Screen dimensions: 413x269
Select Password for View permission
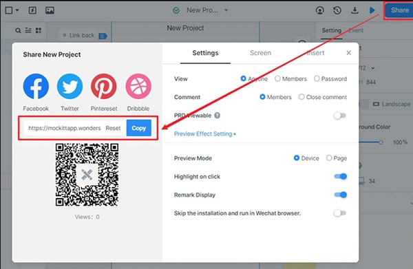click(x=317, y=78)
